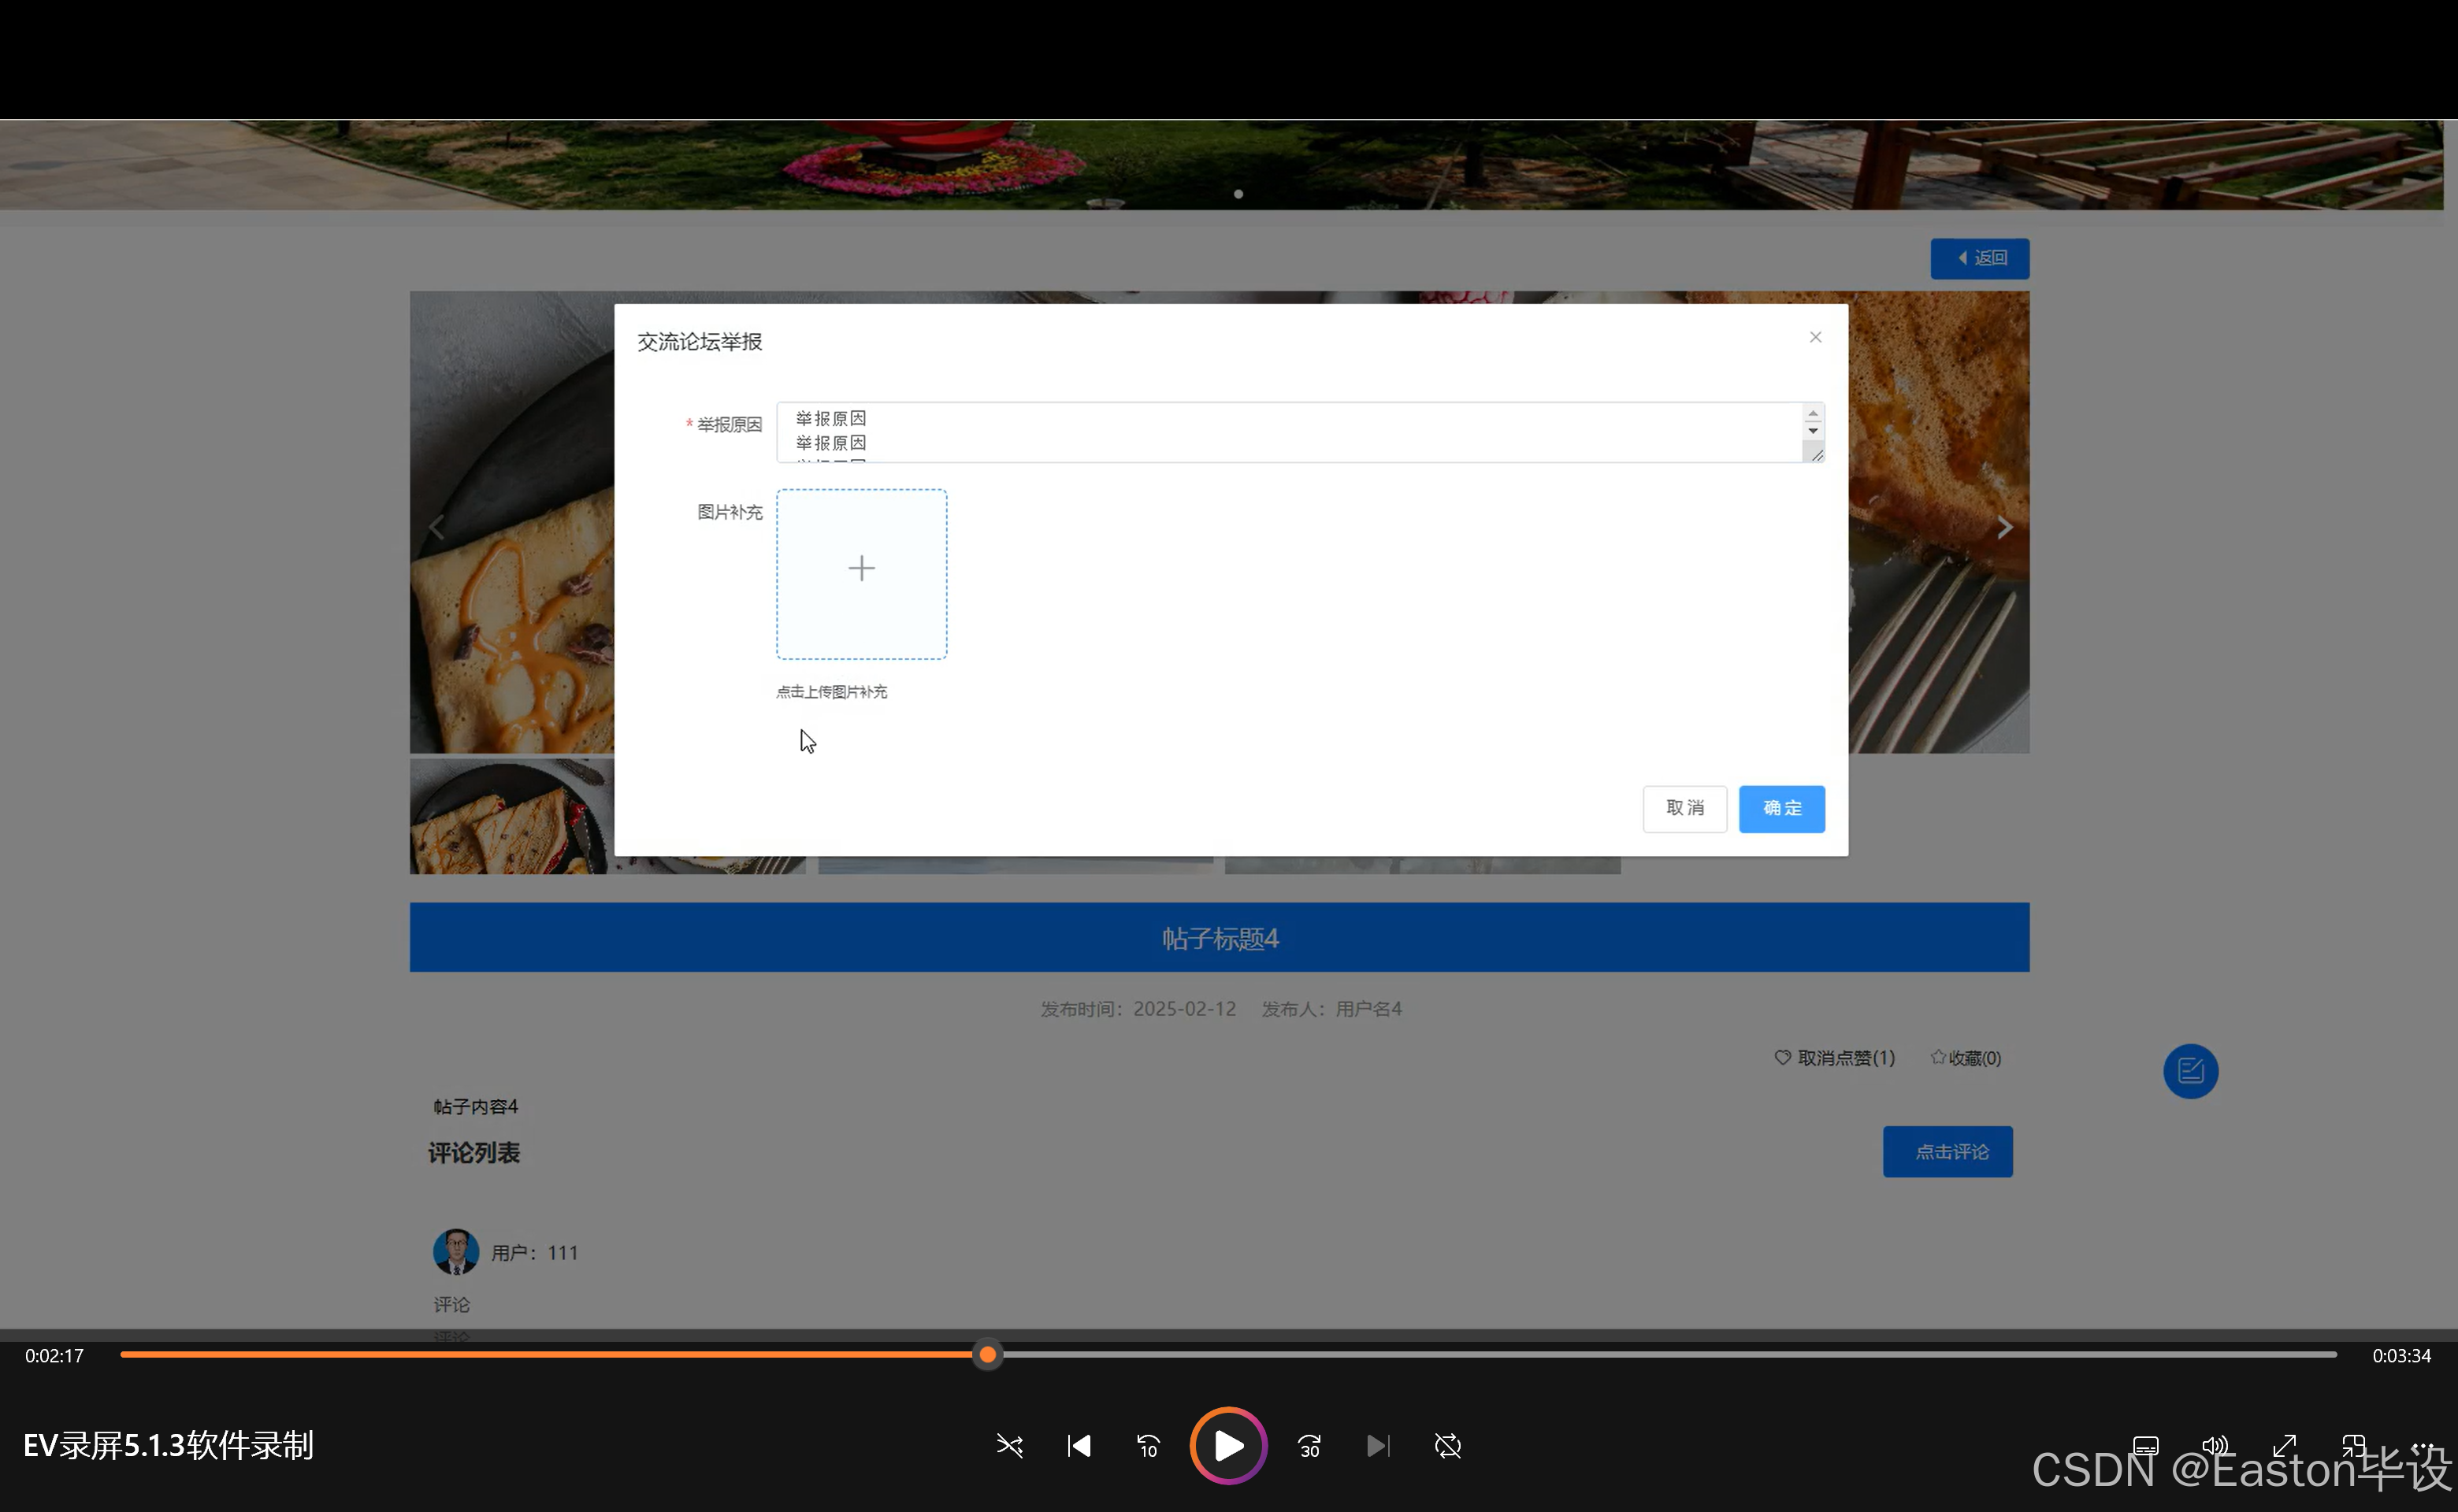Click the 发布时间：2025-02-12 text
This screenshot has width=2458, height=1512.
[x=1138, y=1009]
